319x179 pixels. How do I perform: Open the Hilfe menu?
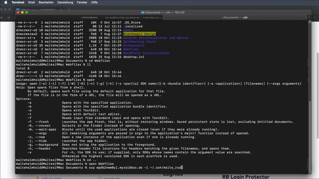click(x=94, y=2)
